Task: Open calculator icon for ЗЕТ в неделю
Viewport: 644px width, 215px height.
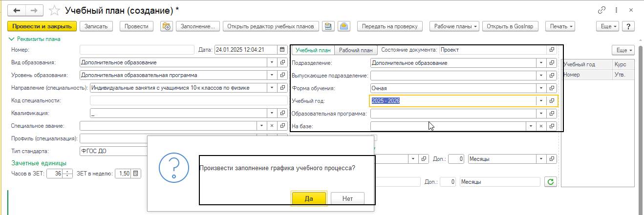Action: tap(136, 174)
